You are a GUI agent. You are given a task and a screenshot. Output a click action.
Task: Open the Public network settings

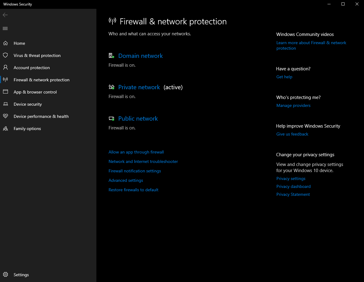click(138, 118)
